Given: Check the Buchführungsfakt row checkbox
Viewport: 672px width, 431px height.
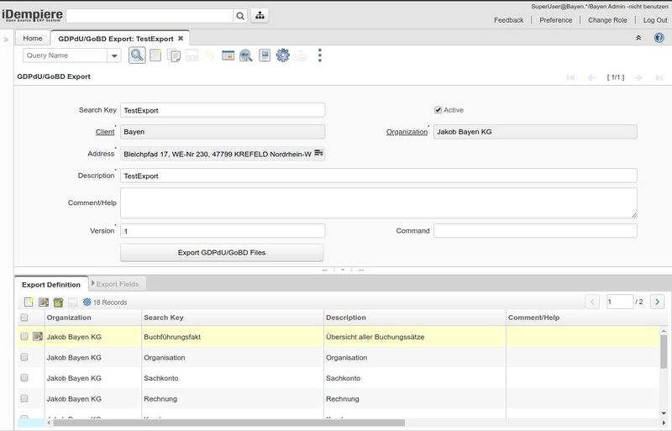Looking at the screenshot, I should click(24, 337).
